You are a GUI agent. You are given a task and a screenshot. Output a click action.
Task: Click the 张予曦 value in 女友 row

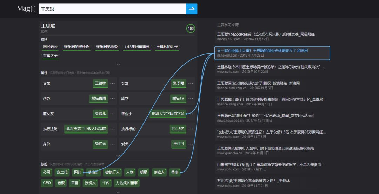[179, 83]
